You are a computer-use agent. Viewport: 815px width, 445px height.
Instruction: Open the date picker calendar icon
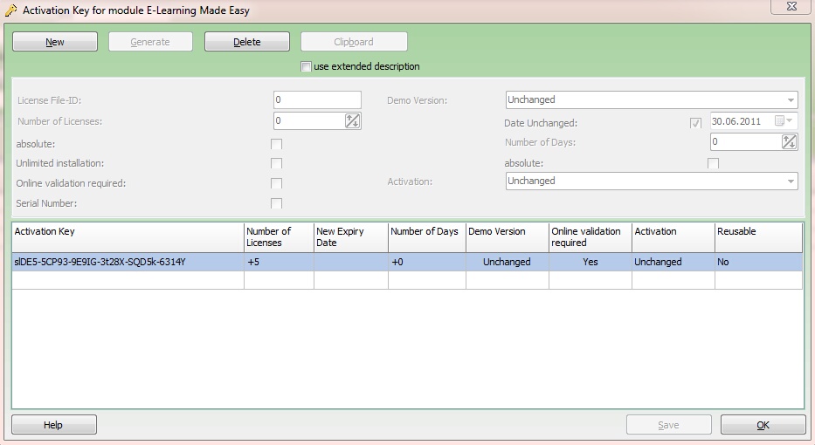click(x=779, y=121)
